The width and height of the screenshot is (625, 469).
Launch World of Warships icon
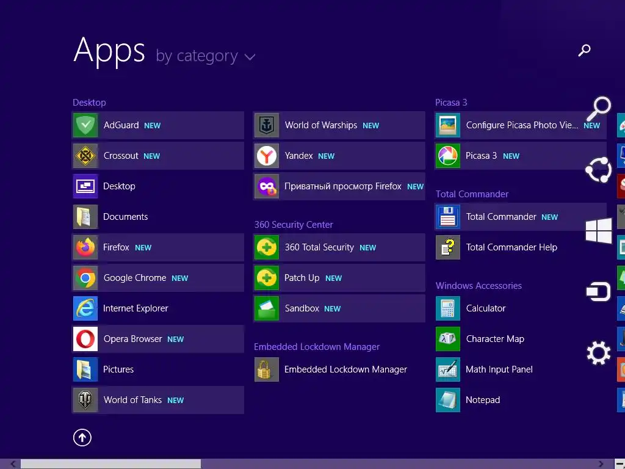point(267,125)
